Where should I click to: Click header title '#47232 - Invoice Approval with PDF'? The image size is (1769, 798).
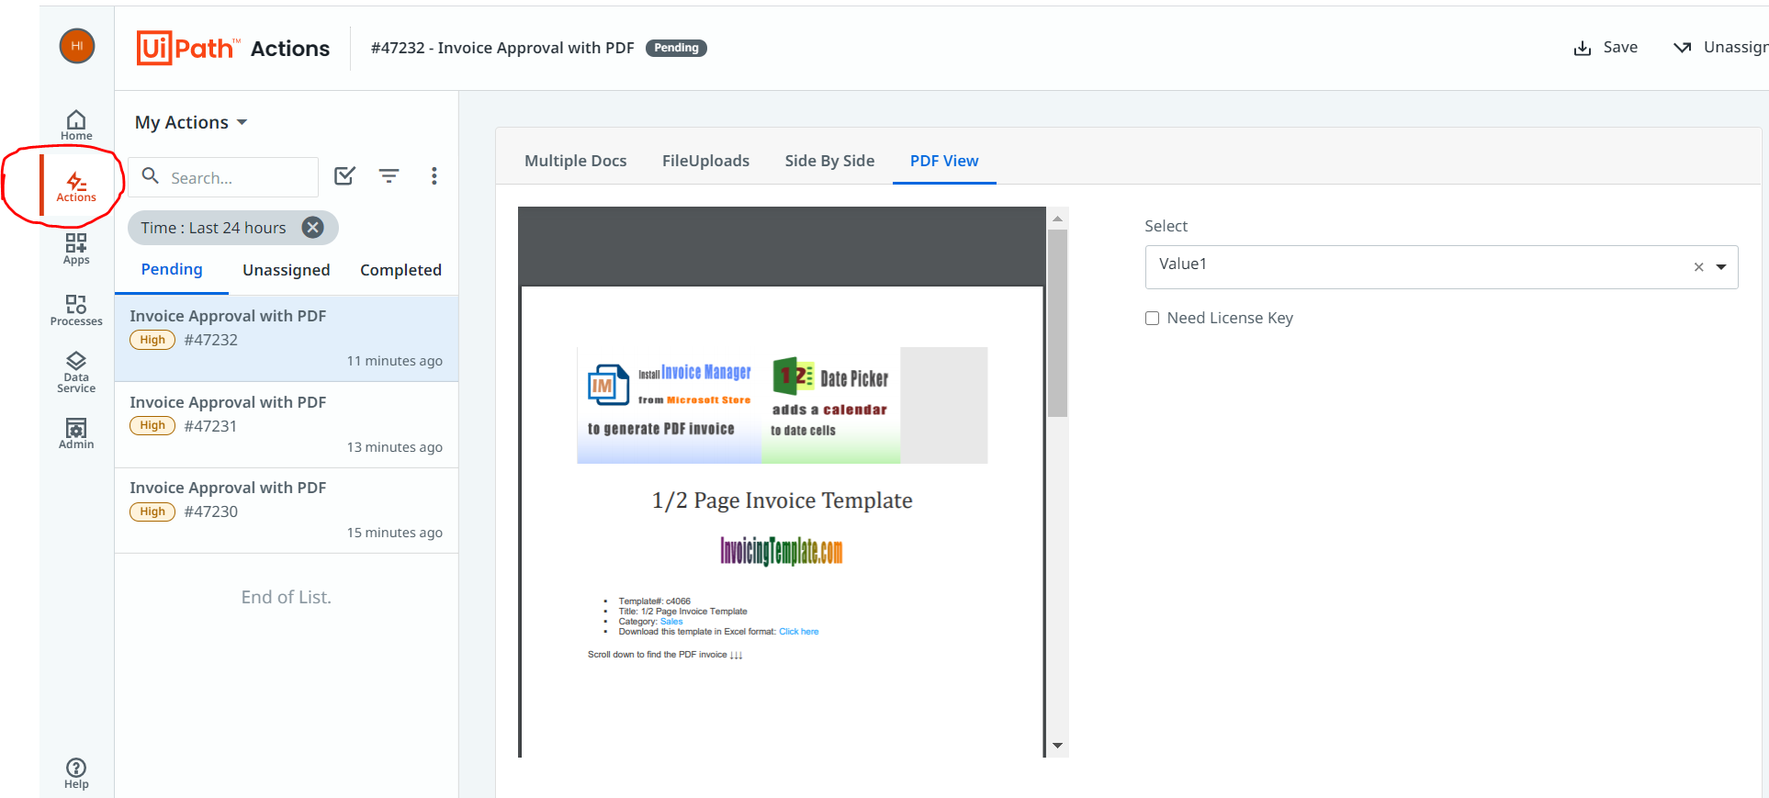click(502, 48)
